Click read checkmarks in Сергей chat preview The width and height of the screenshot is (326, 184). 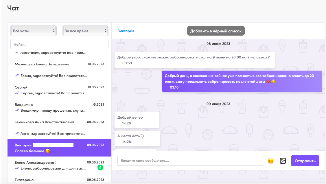point(17,93)
